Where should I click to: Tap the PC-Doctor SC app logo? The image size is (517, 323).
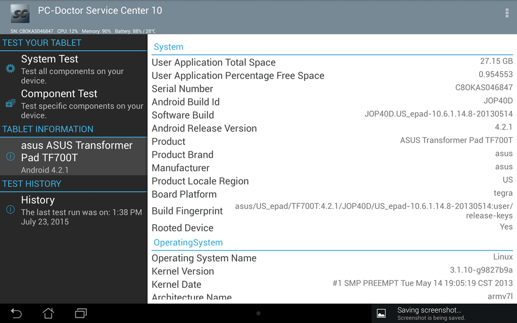point(20,14)
